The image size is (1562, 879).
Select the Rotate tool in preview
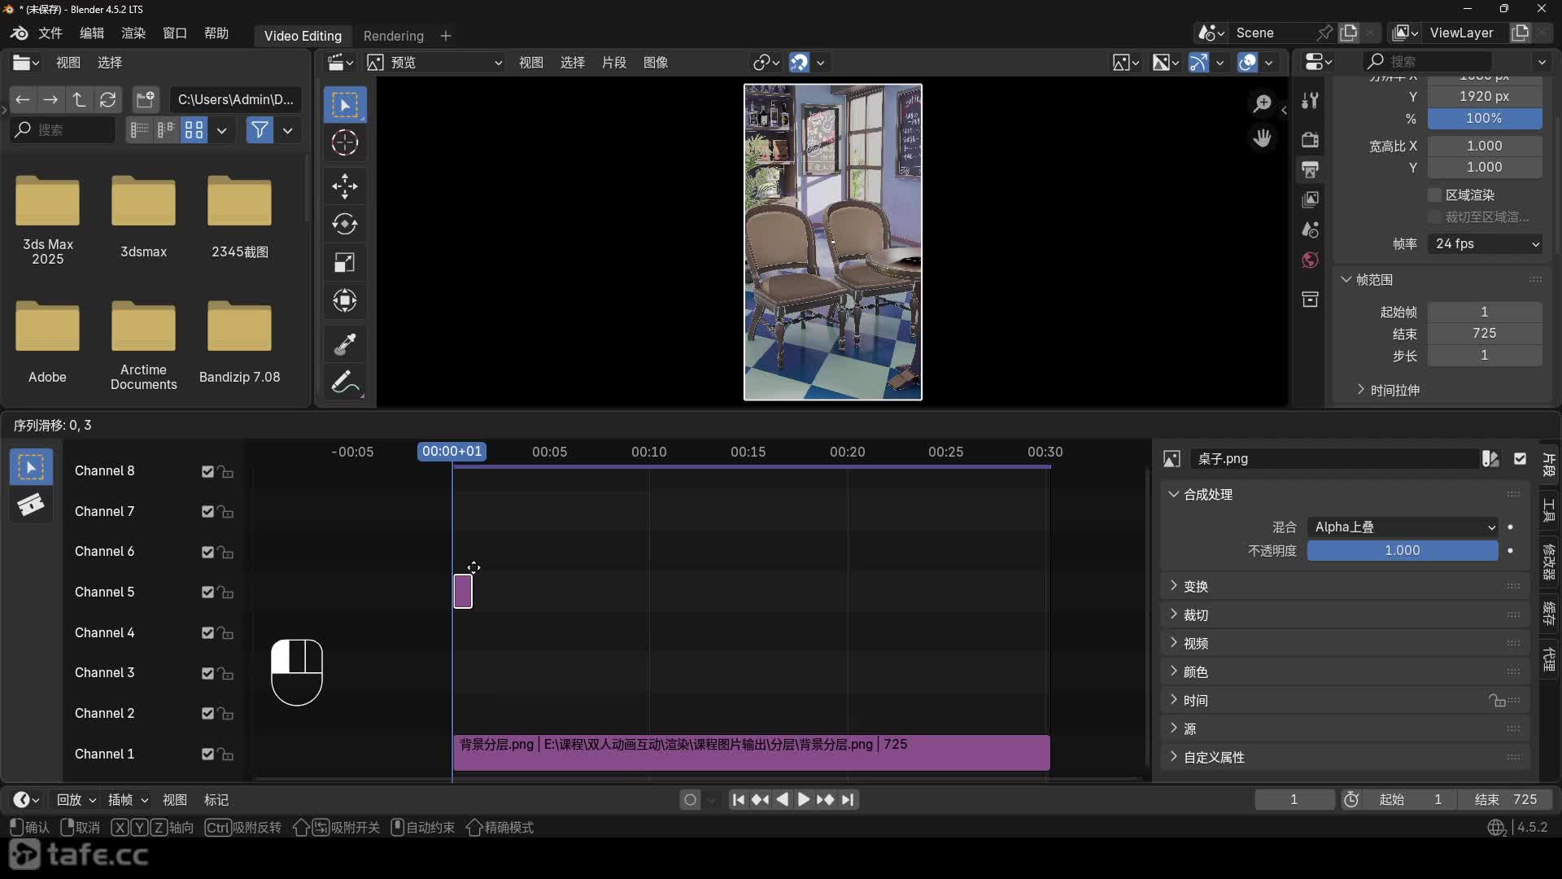coord(344,224)
